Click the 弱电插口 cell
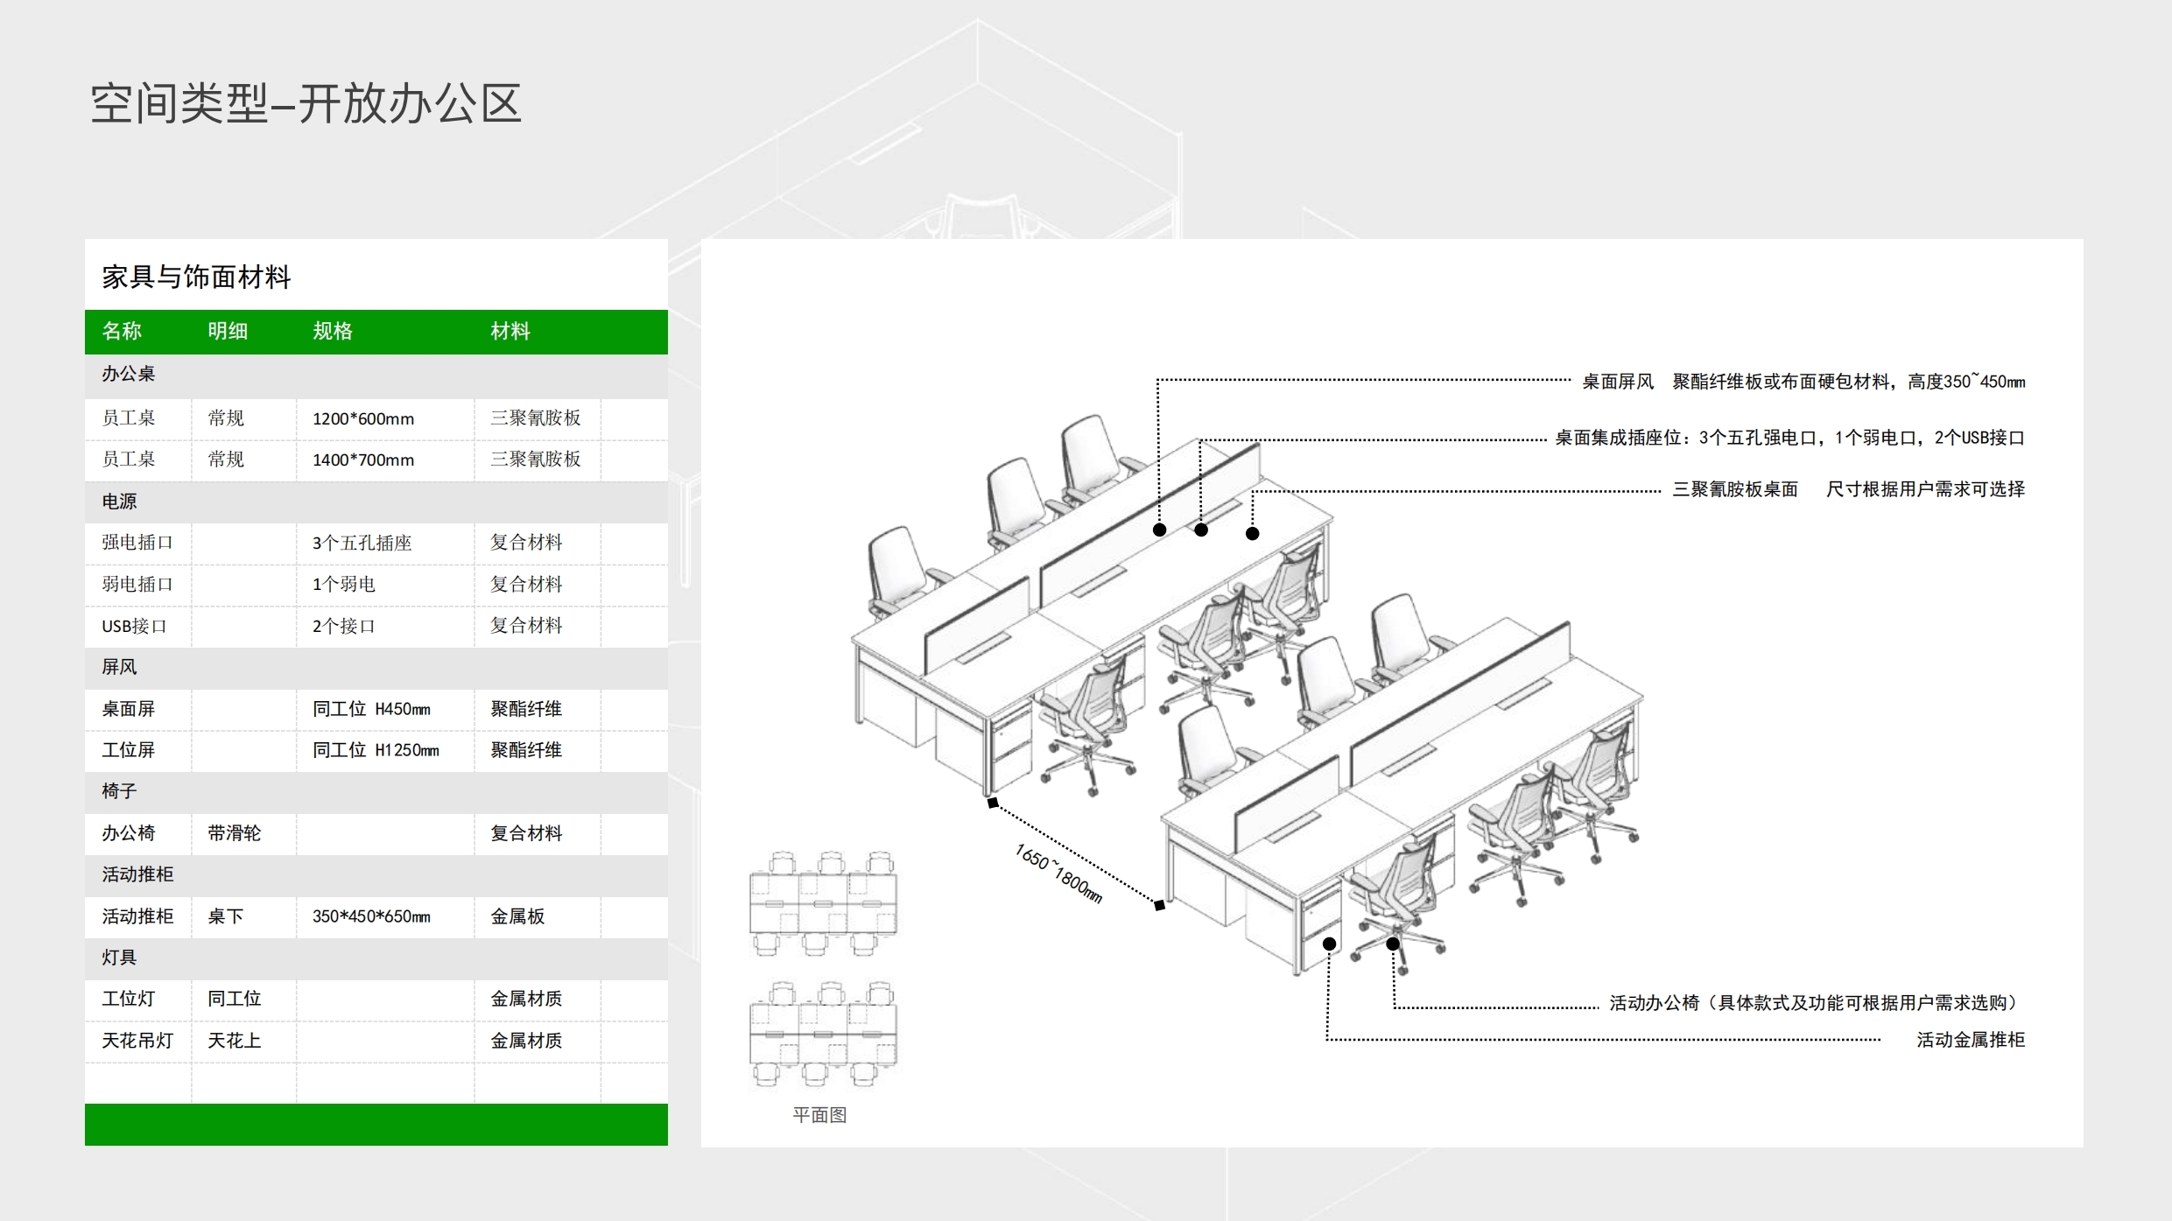The height and width of the screenshot is (1221, 2172). click(x=137, y=585)
